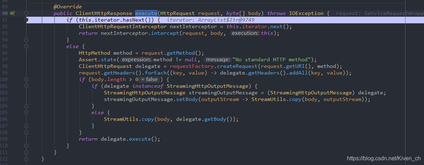Click the request debug hint at the end of line 90
This screenshot has height=165, width=424.
click(380, 14)
